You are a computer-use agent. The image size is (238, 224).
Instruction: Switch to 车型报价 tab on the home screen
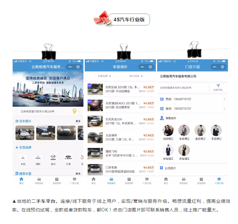[39, 181]
